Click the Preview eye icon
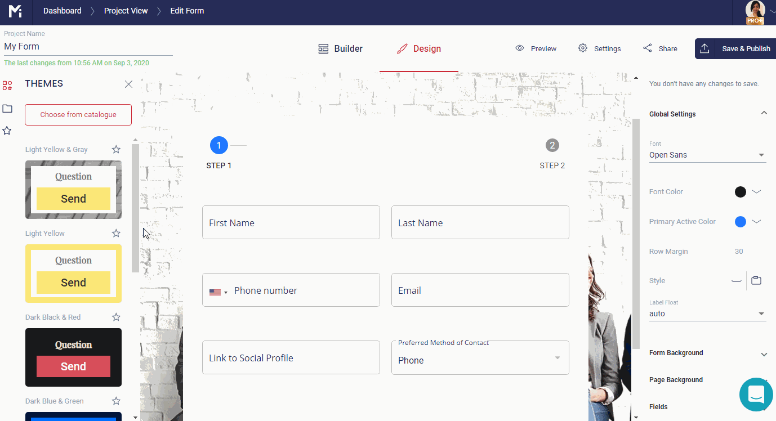 [520, 48]
